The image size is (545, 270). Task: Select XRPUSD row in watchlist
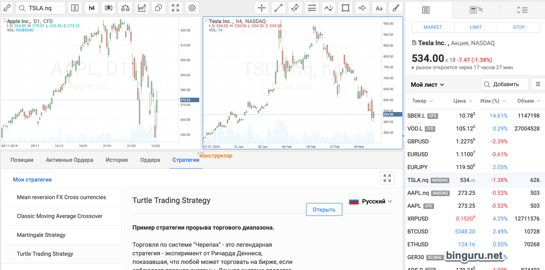(x=475, y=218)
